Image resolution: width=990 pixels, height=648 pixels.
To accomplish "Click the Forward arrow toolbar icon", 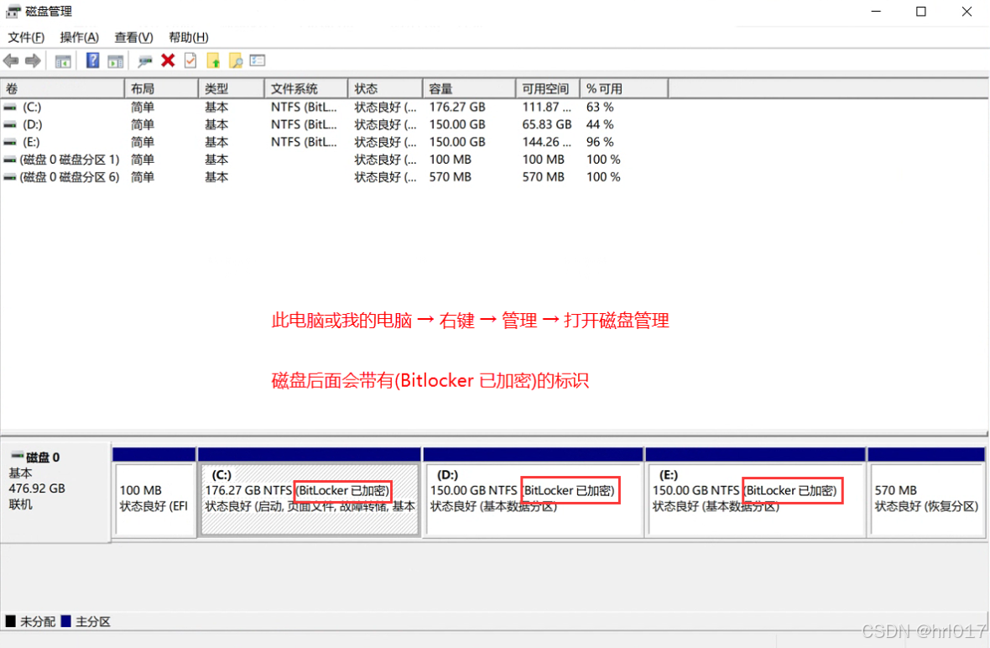I will coord(33,60).
